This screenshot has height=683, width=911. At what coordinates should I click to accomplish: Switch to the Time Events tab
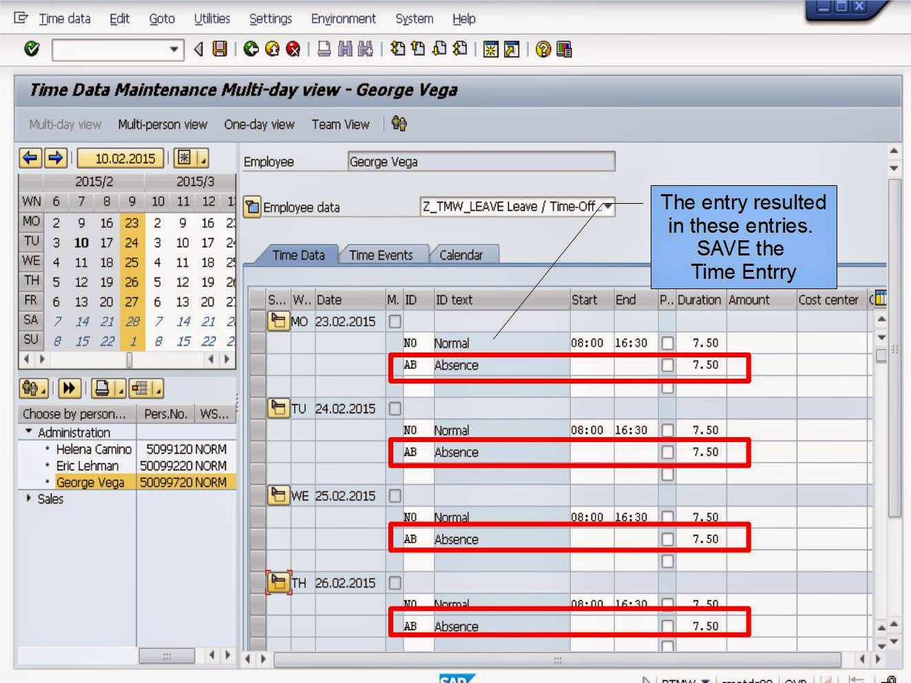381,255
